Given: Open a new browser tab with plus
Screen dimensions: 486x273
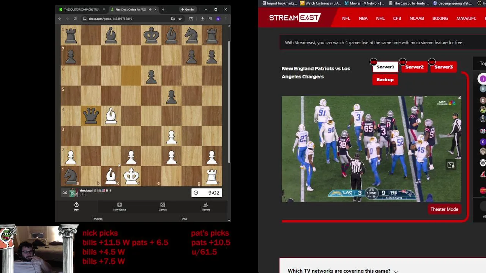Looking at the screenshot, I should tap(163, 9).
